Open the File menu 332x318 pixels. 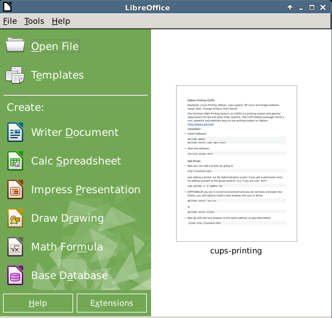point(10,21)
